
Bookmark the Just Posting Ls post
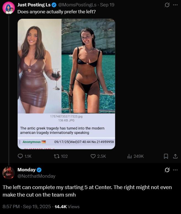(x=166, y=156)
